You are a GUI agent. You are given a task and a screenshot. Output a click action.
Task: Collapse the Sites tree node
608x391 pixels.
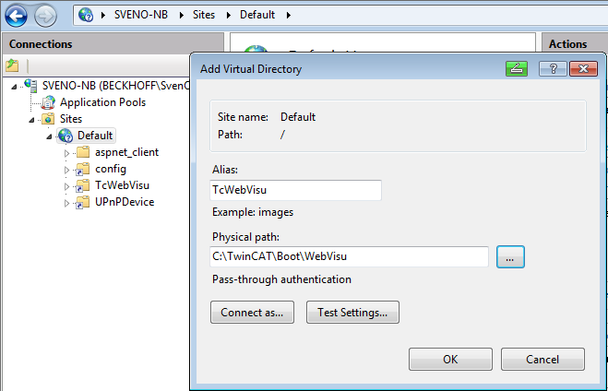click(x=31, y=120)
